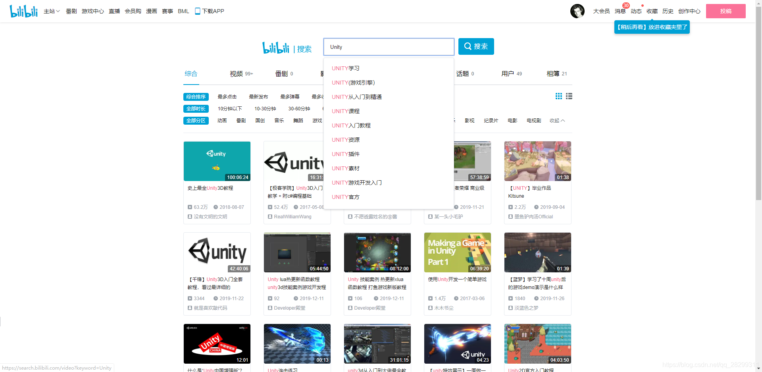Select suggestion UNITY学习
The image size is (762, 372).
389,68
